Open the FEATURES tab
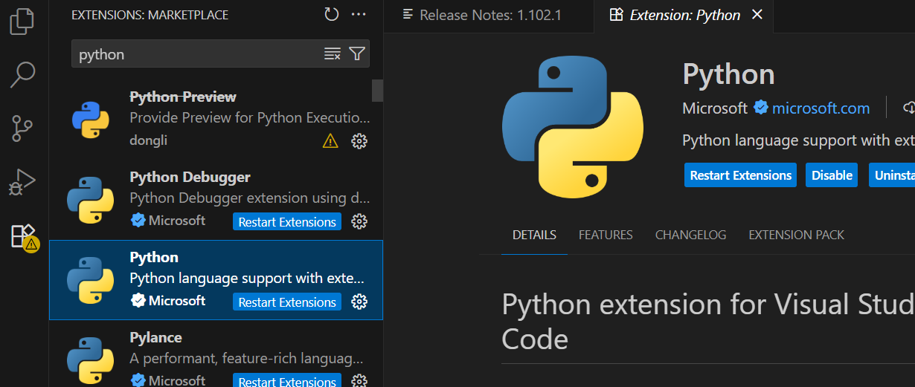The image size is (915, 387). (x=606, y=235)
